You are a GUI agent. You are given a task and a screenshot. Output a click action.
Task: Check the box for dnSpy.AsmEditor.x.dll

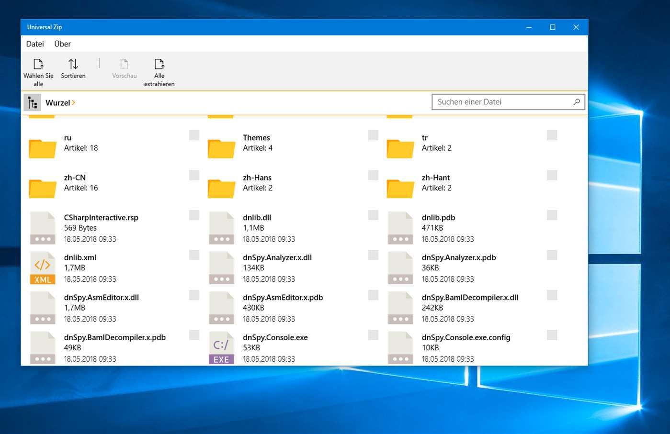(x=194, y=295)
